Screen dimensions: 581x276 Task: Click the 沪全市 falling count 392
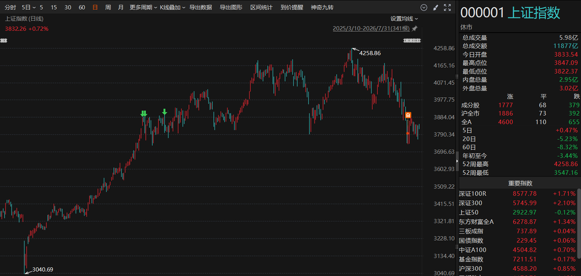point(573,113)
